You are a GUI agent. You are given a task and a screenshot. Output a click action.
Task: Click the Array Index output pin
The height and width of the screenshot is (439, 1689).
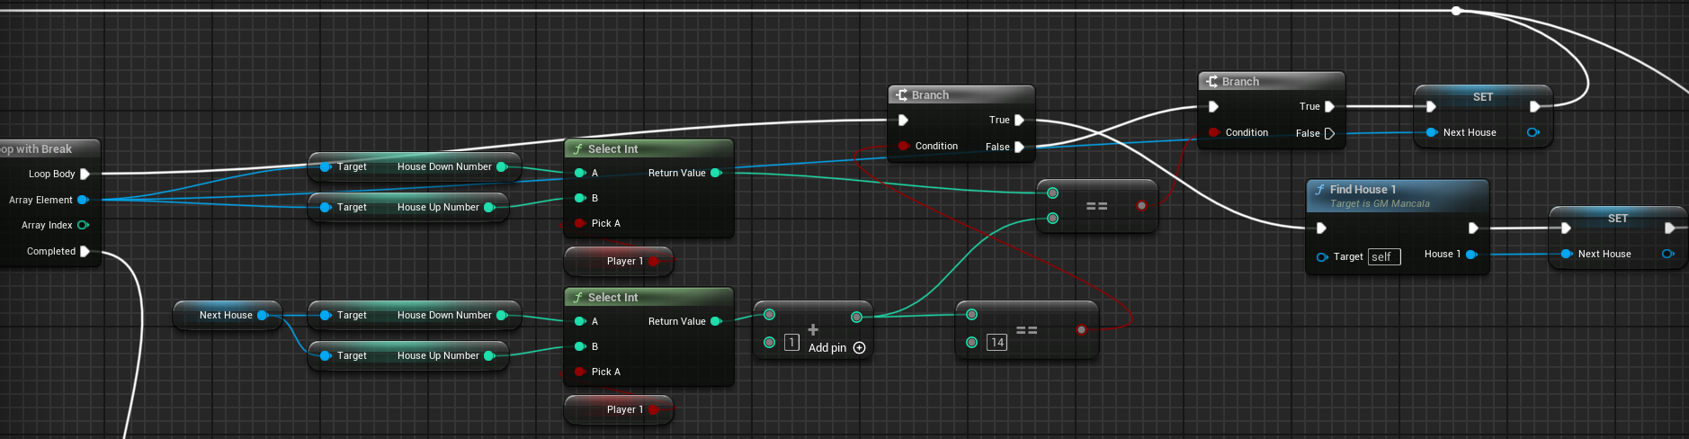tap(83, 225)
